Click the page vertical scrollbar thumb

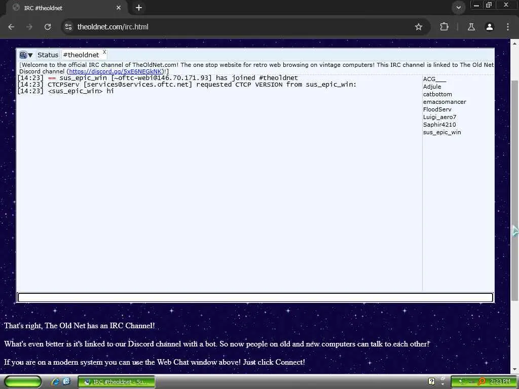[x=515, y=190]
